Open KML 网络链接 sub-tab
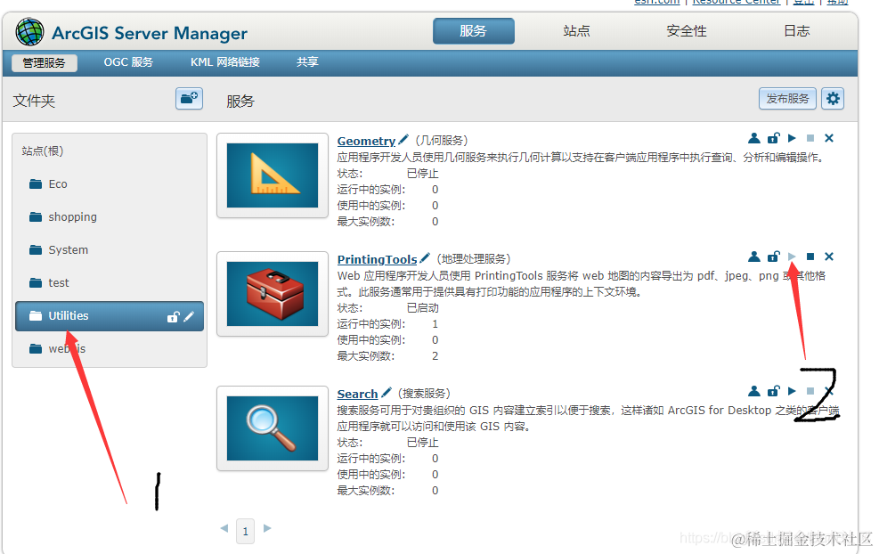This screenshot has width=879, height=554. [224, 62]
